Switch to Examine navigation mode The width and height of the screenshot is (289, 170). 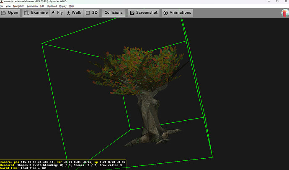point(36,13)
